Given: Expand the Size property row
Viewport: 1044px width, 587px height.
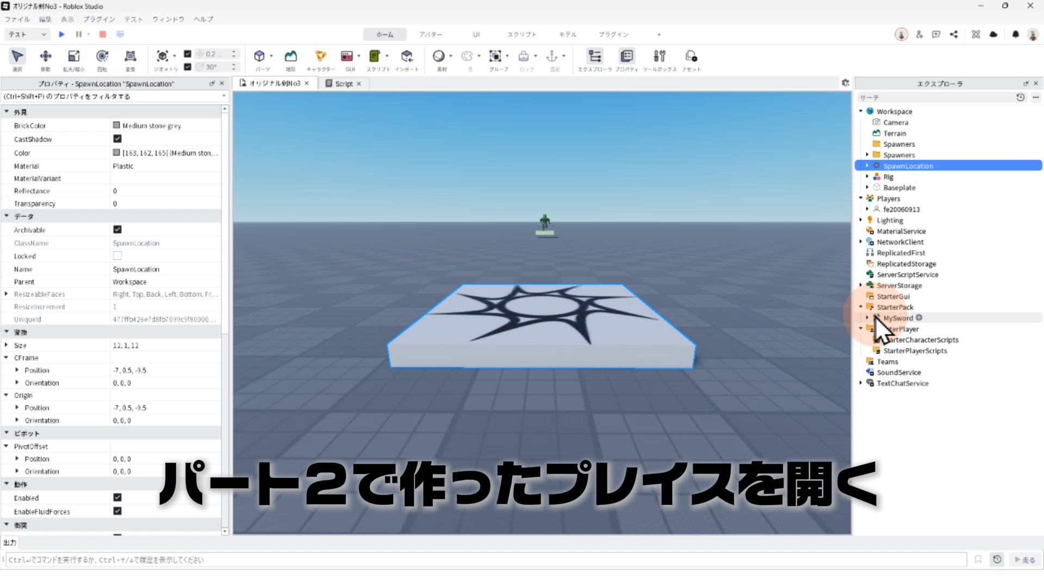Looking at the screenshot, I should coord(7,345).
